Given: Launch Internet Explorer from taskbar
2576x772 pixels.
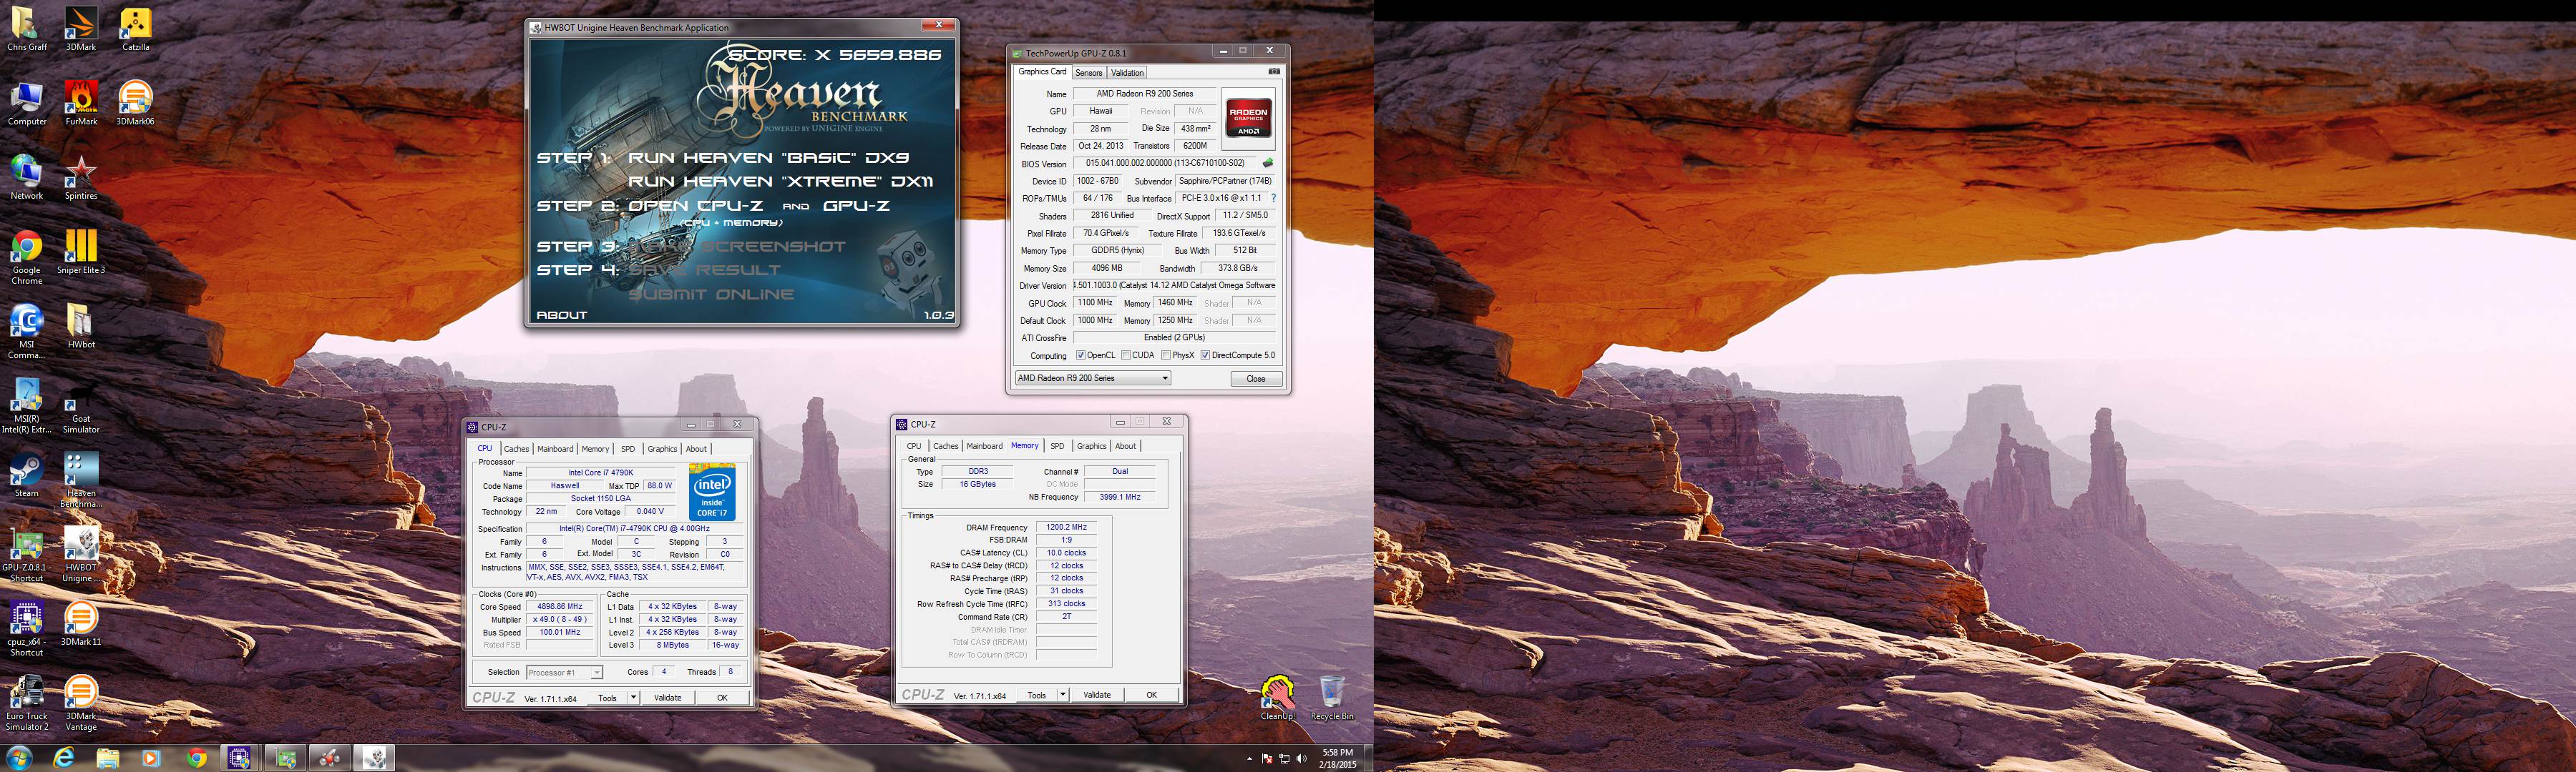Looking at the screenshot, I should click(64, 758).
